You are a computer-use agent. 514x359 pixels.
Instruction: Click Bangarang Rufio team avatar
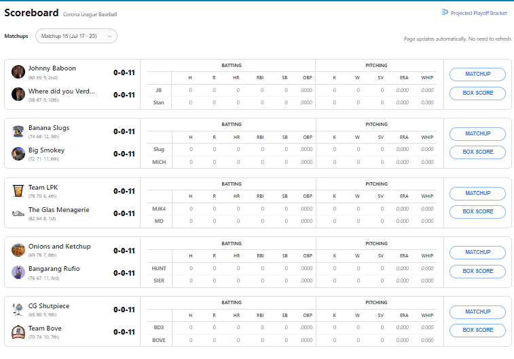pos(18,272)
